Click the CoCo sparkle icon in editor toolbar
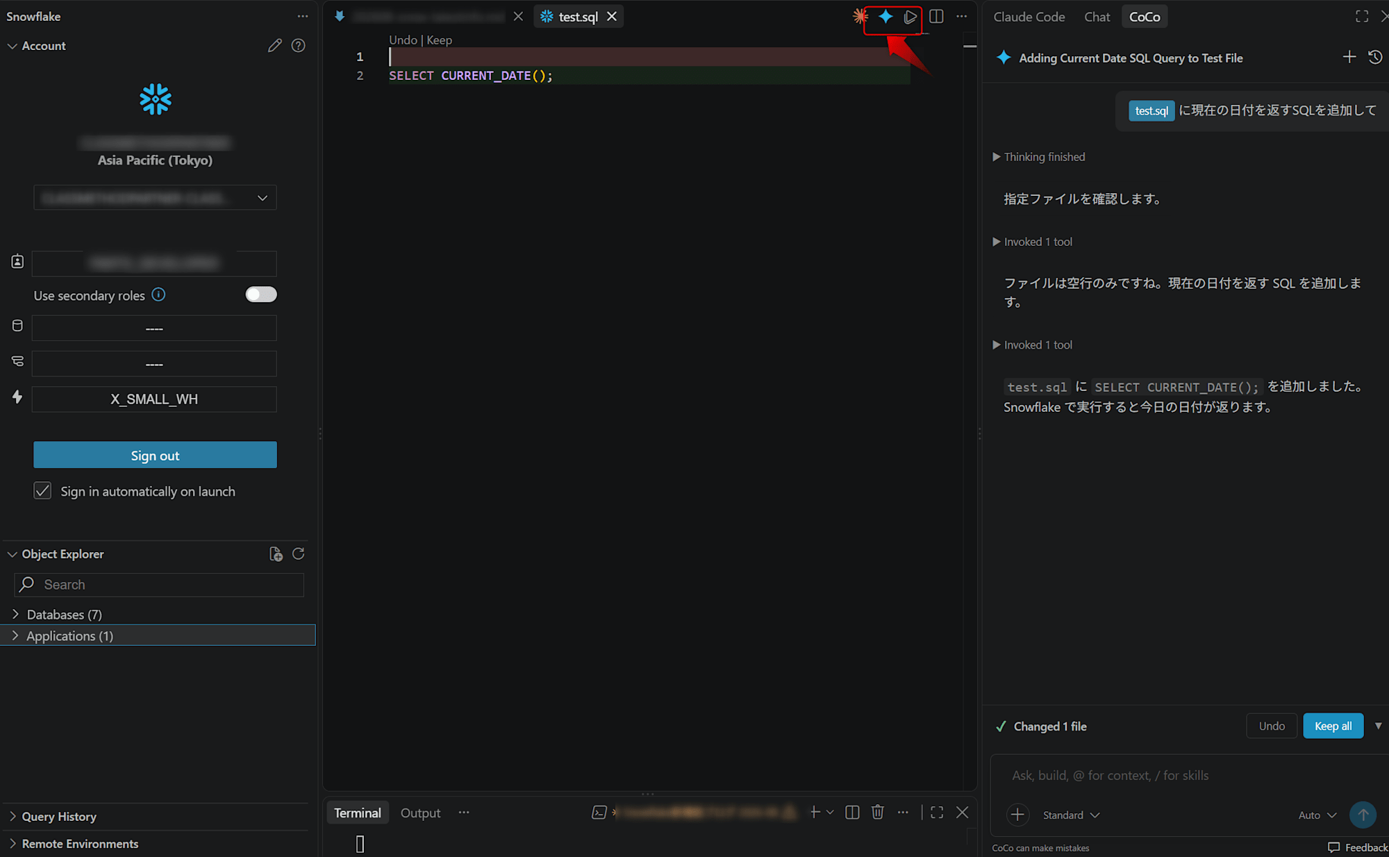The width and height of the screenshot is (1389, 857). [885, 16]
